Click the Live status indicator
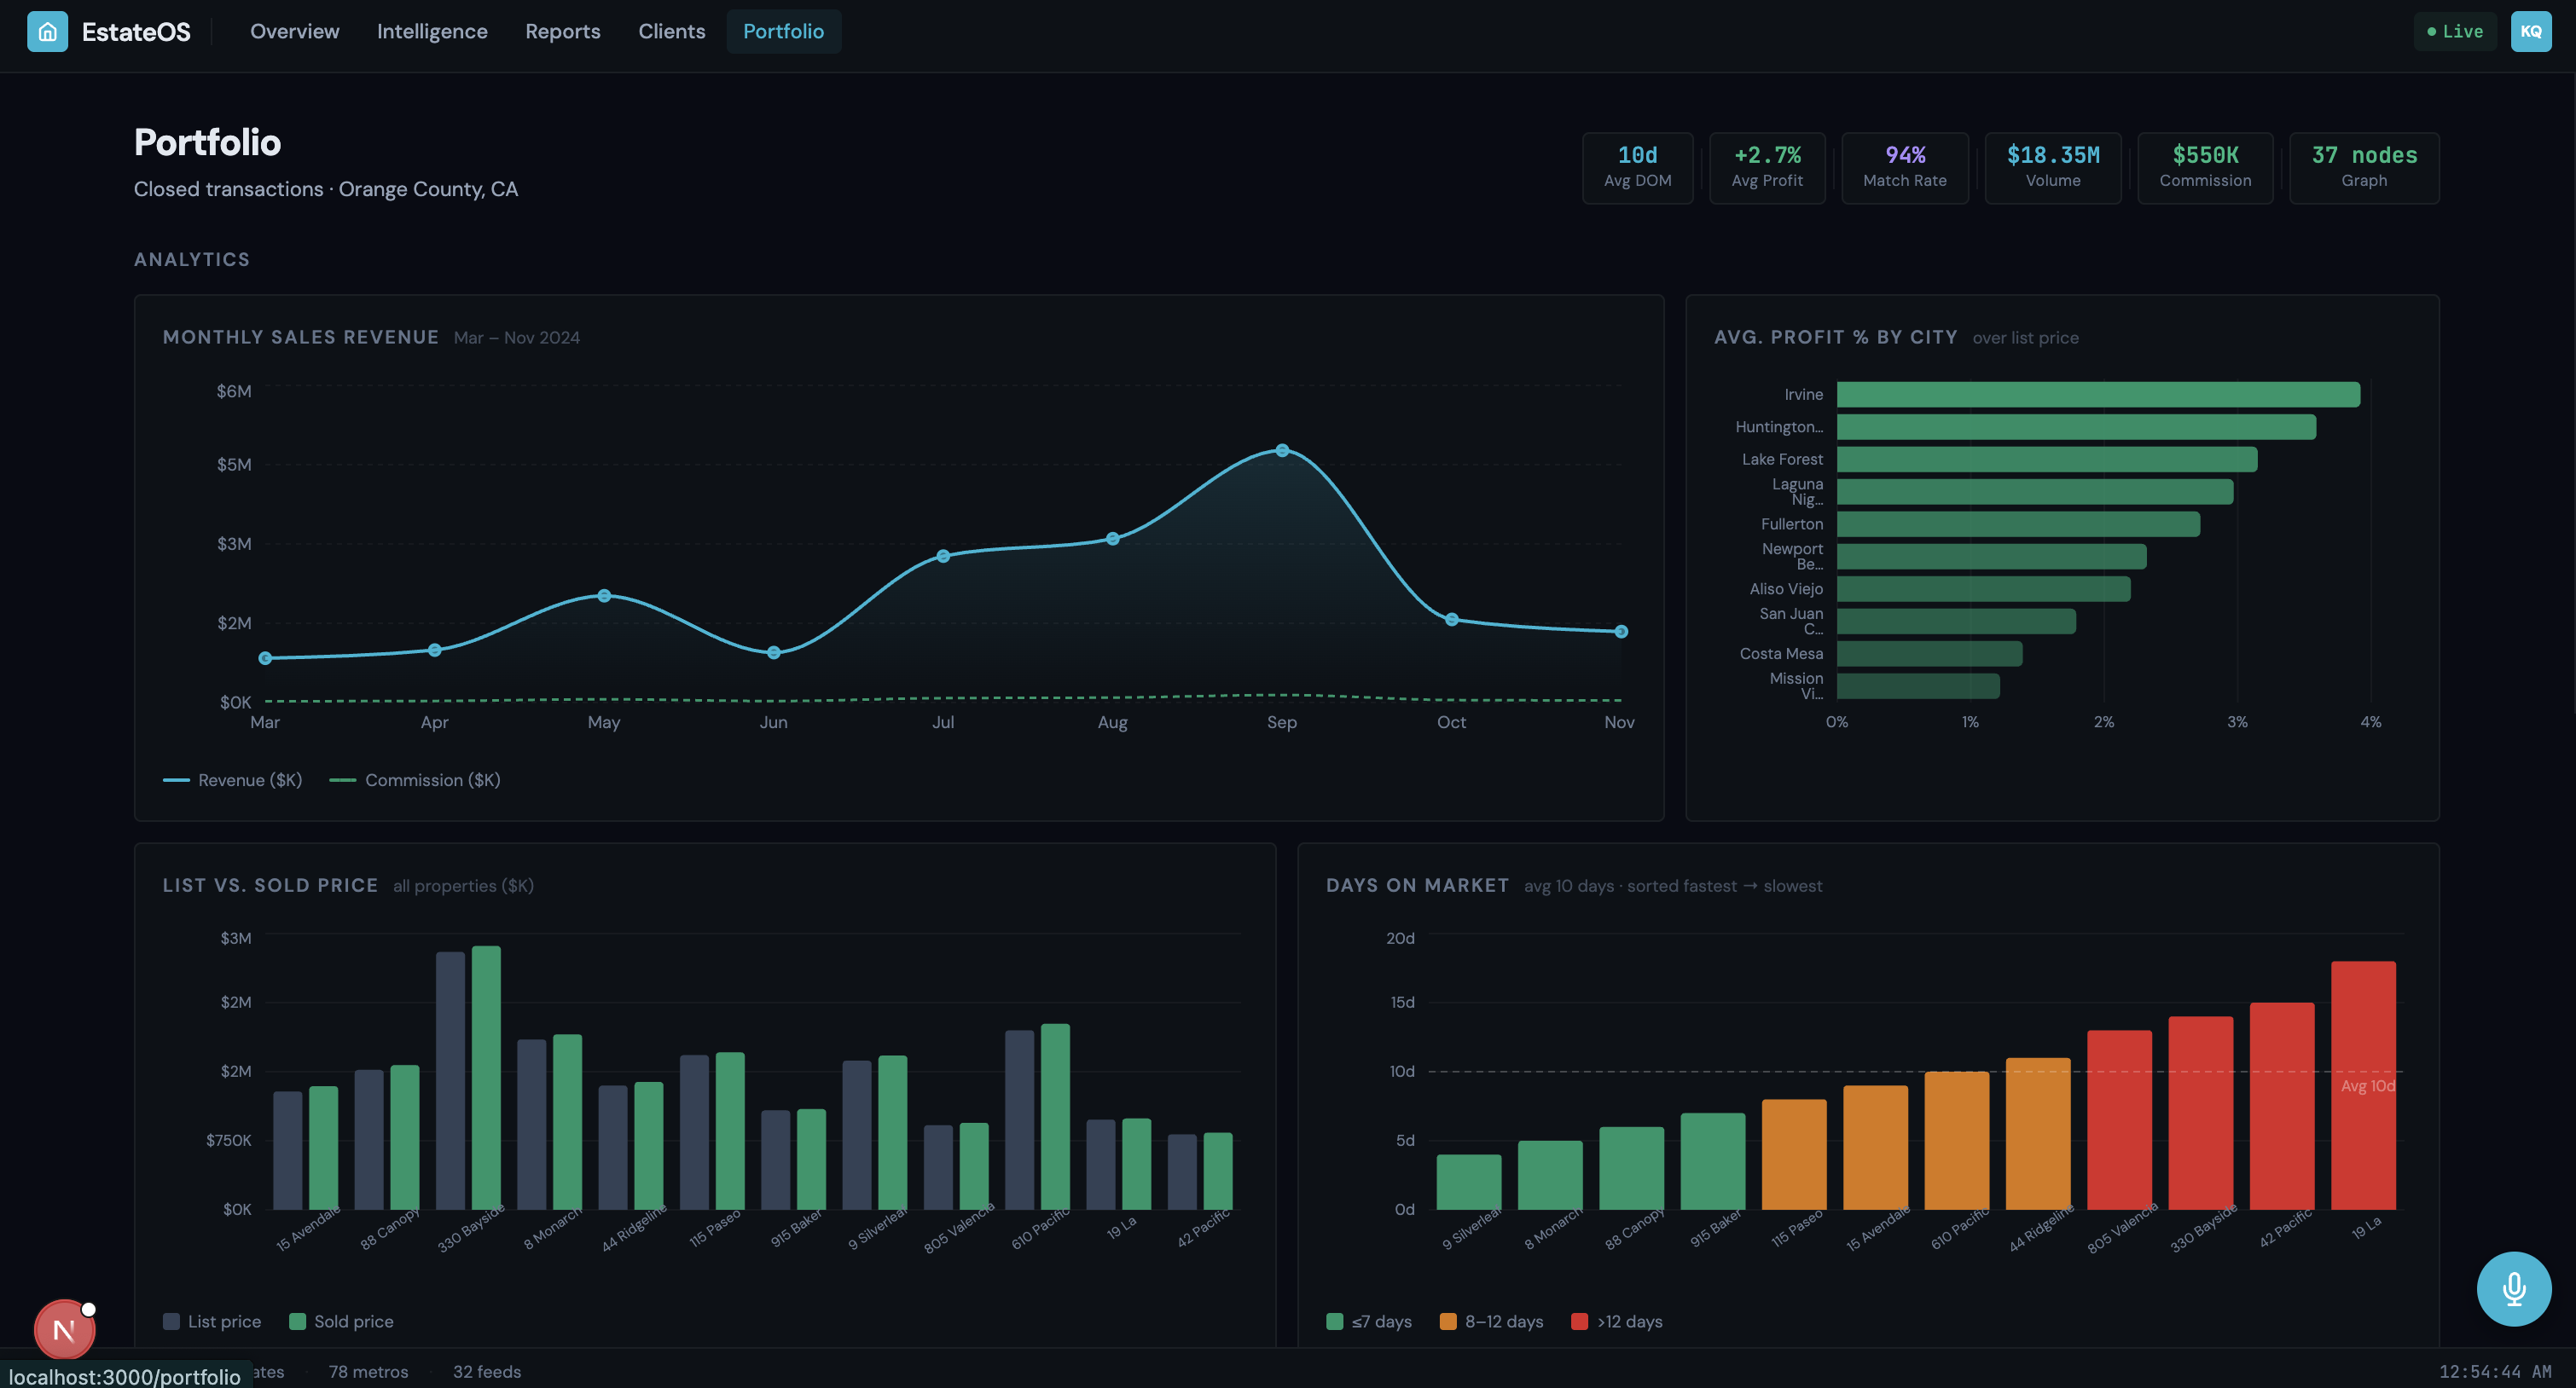 (x=2454, y=32)
